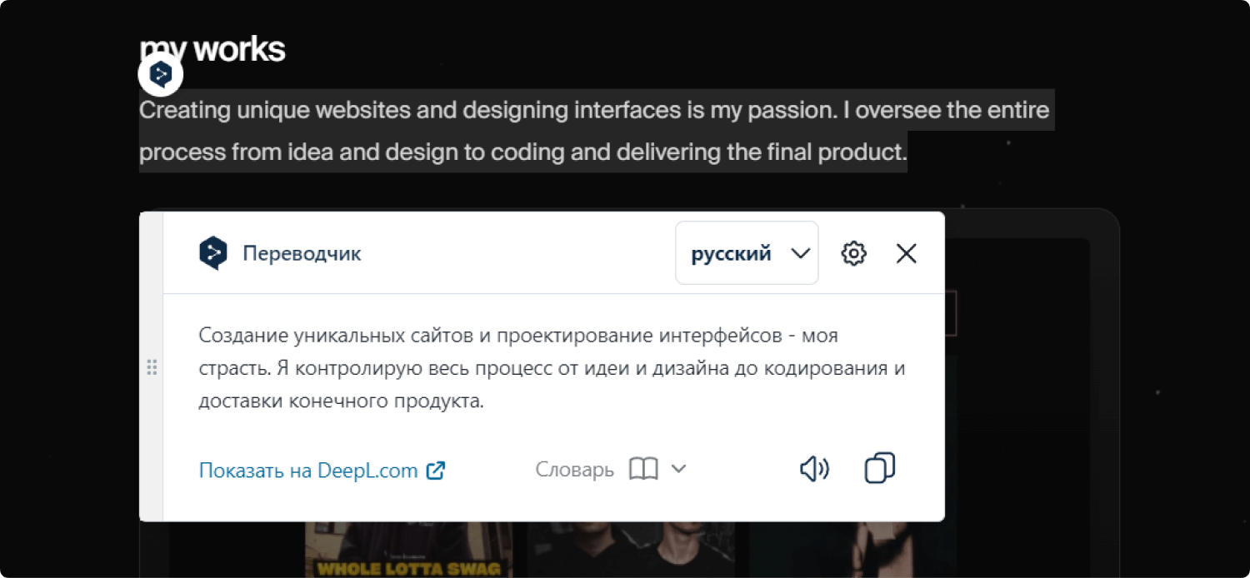Close the translation popup with the X

tap(905, 252)
